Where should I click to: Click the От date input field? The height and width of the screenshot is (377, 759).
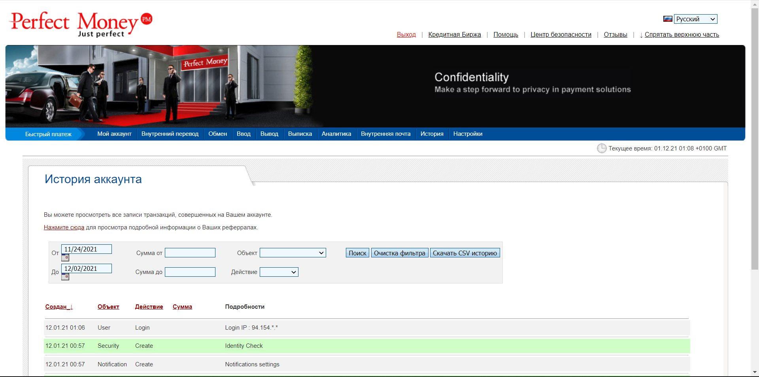[87, 249]
